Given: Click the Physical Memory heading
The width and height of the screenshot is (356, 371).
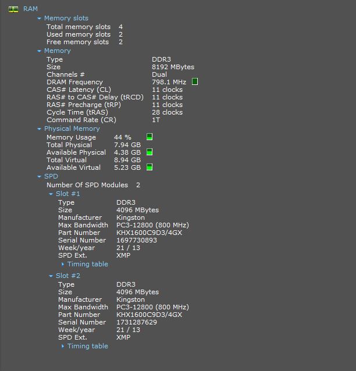Looking at the screenshot, I should tap(72, 129).
